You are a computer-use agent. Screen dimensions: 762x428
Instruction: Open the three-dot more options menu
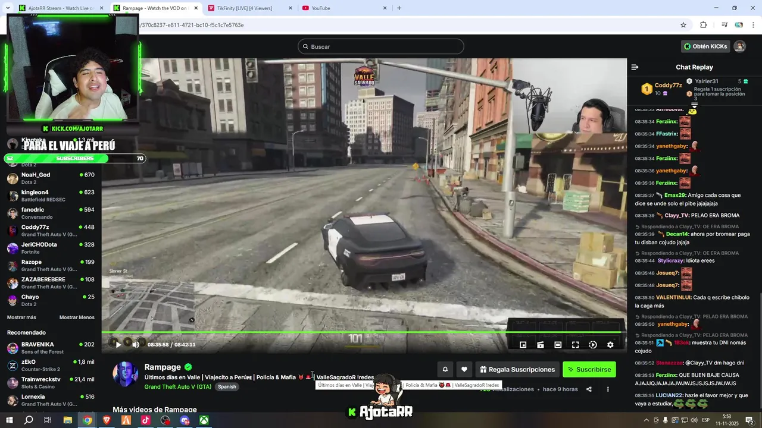(x=608, y=389)
